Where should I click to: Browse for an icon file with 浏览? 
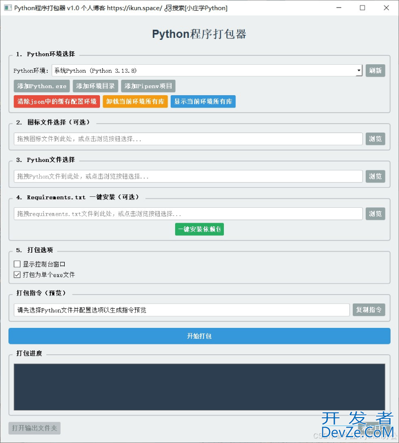point(375,139)
